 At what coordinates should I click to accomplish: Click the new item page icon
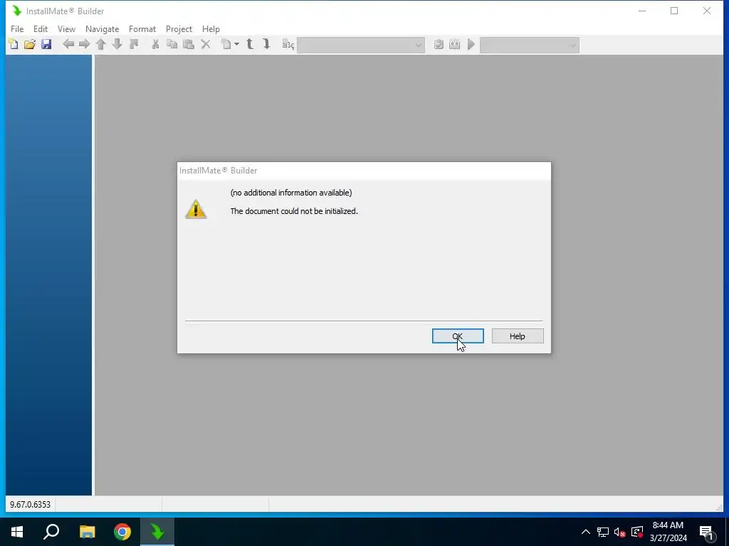[226, 45]
